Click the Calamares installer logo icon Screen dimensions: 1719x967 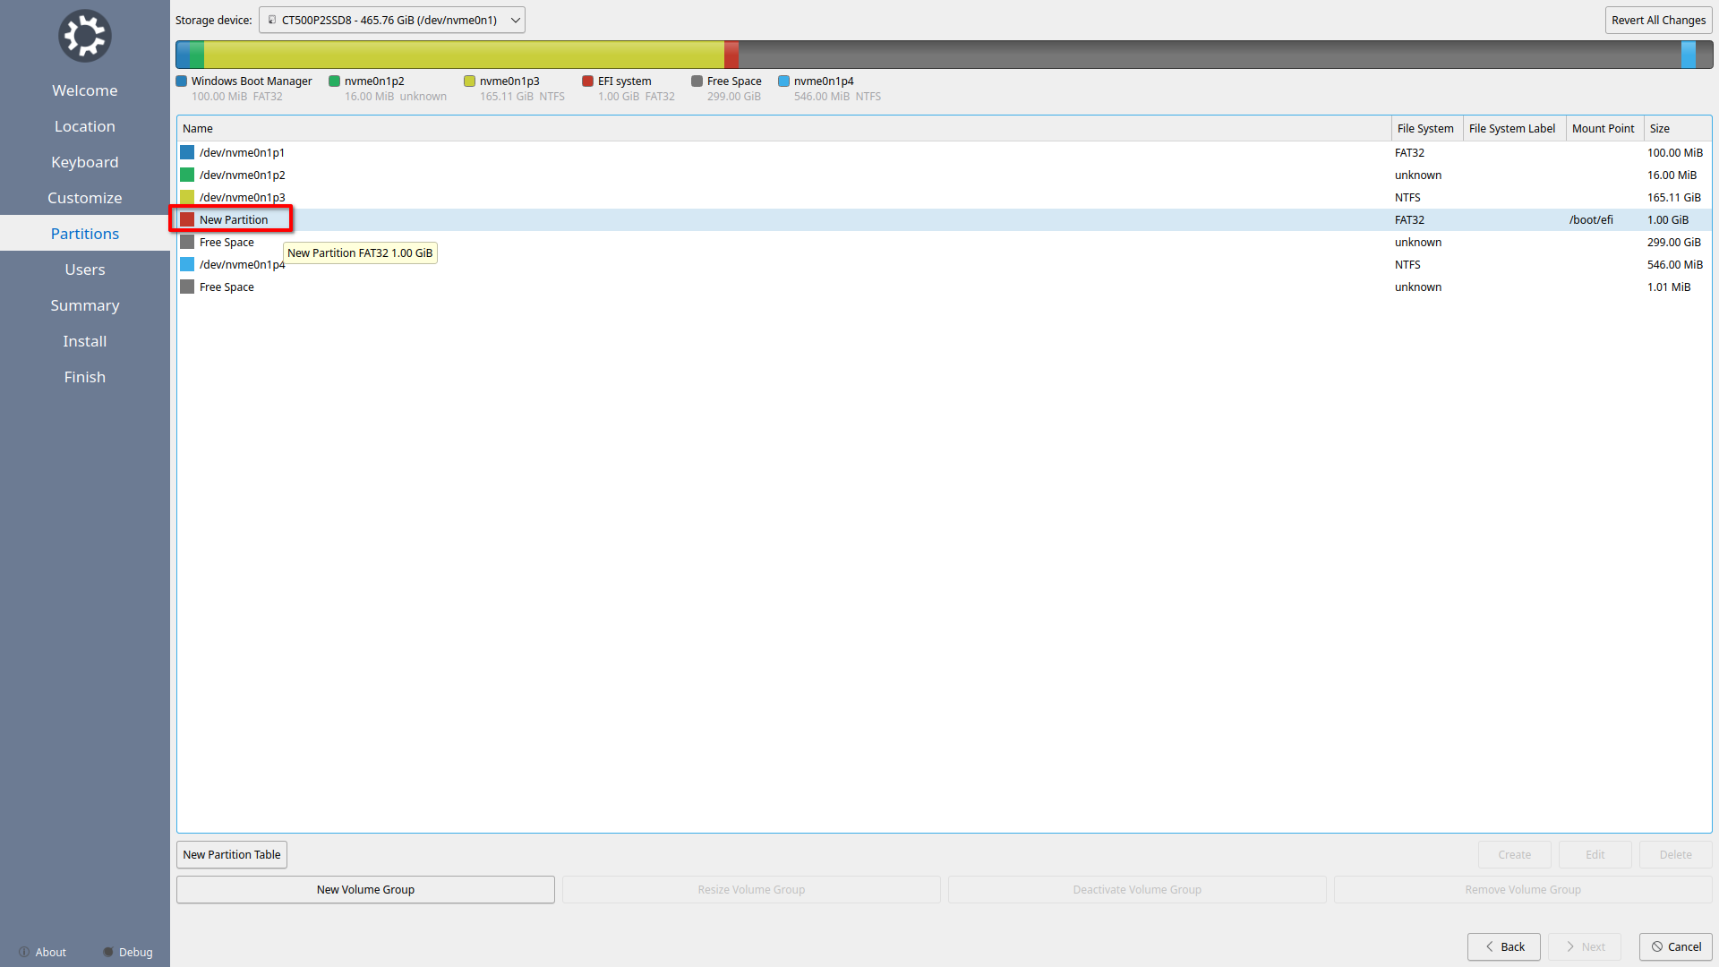pos(84,36)
